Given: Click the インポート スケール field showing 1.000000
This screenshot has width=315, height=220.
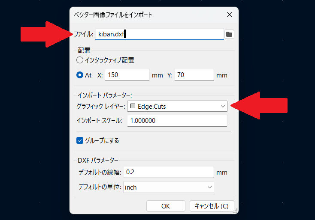Looking at the screenshot, I should click(177, 121).
